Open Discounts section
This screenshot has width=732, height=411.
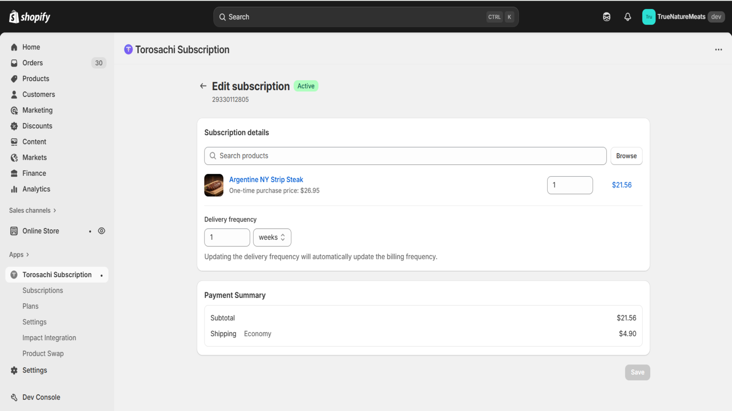click(x=37, y=126)
